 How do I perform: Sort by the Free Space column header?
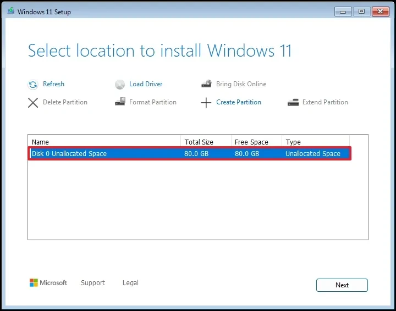(256, 142)
